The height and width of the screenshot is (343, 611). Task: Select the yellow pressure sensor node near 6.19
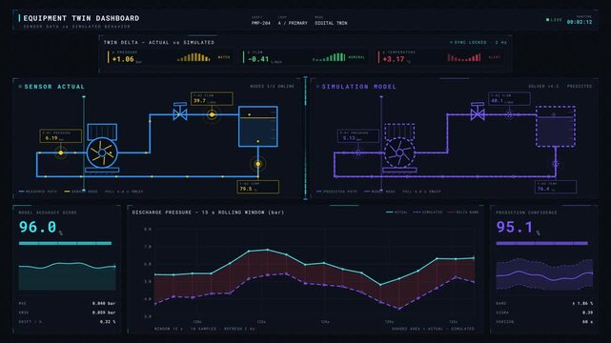coord(61,152)
